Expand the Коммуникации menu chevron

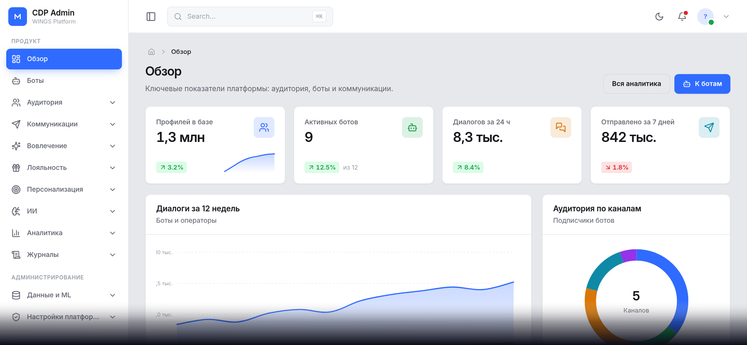112,124
